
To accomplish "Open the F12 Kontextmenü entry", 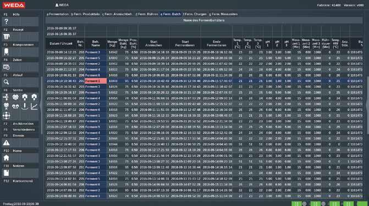I will [21, 181].
